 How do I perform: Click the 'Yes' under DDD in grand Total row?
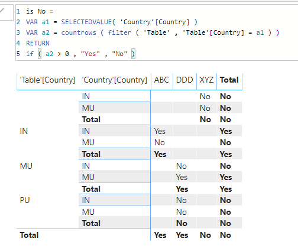pos(182,235)
